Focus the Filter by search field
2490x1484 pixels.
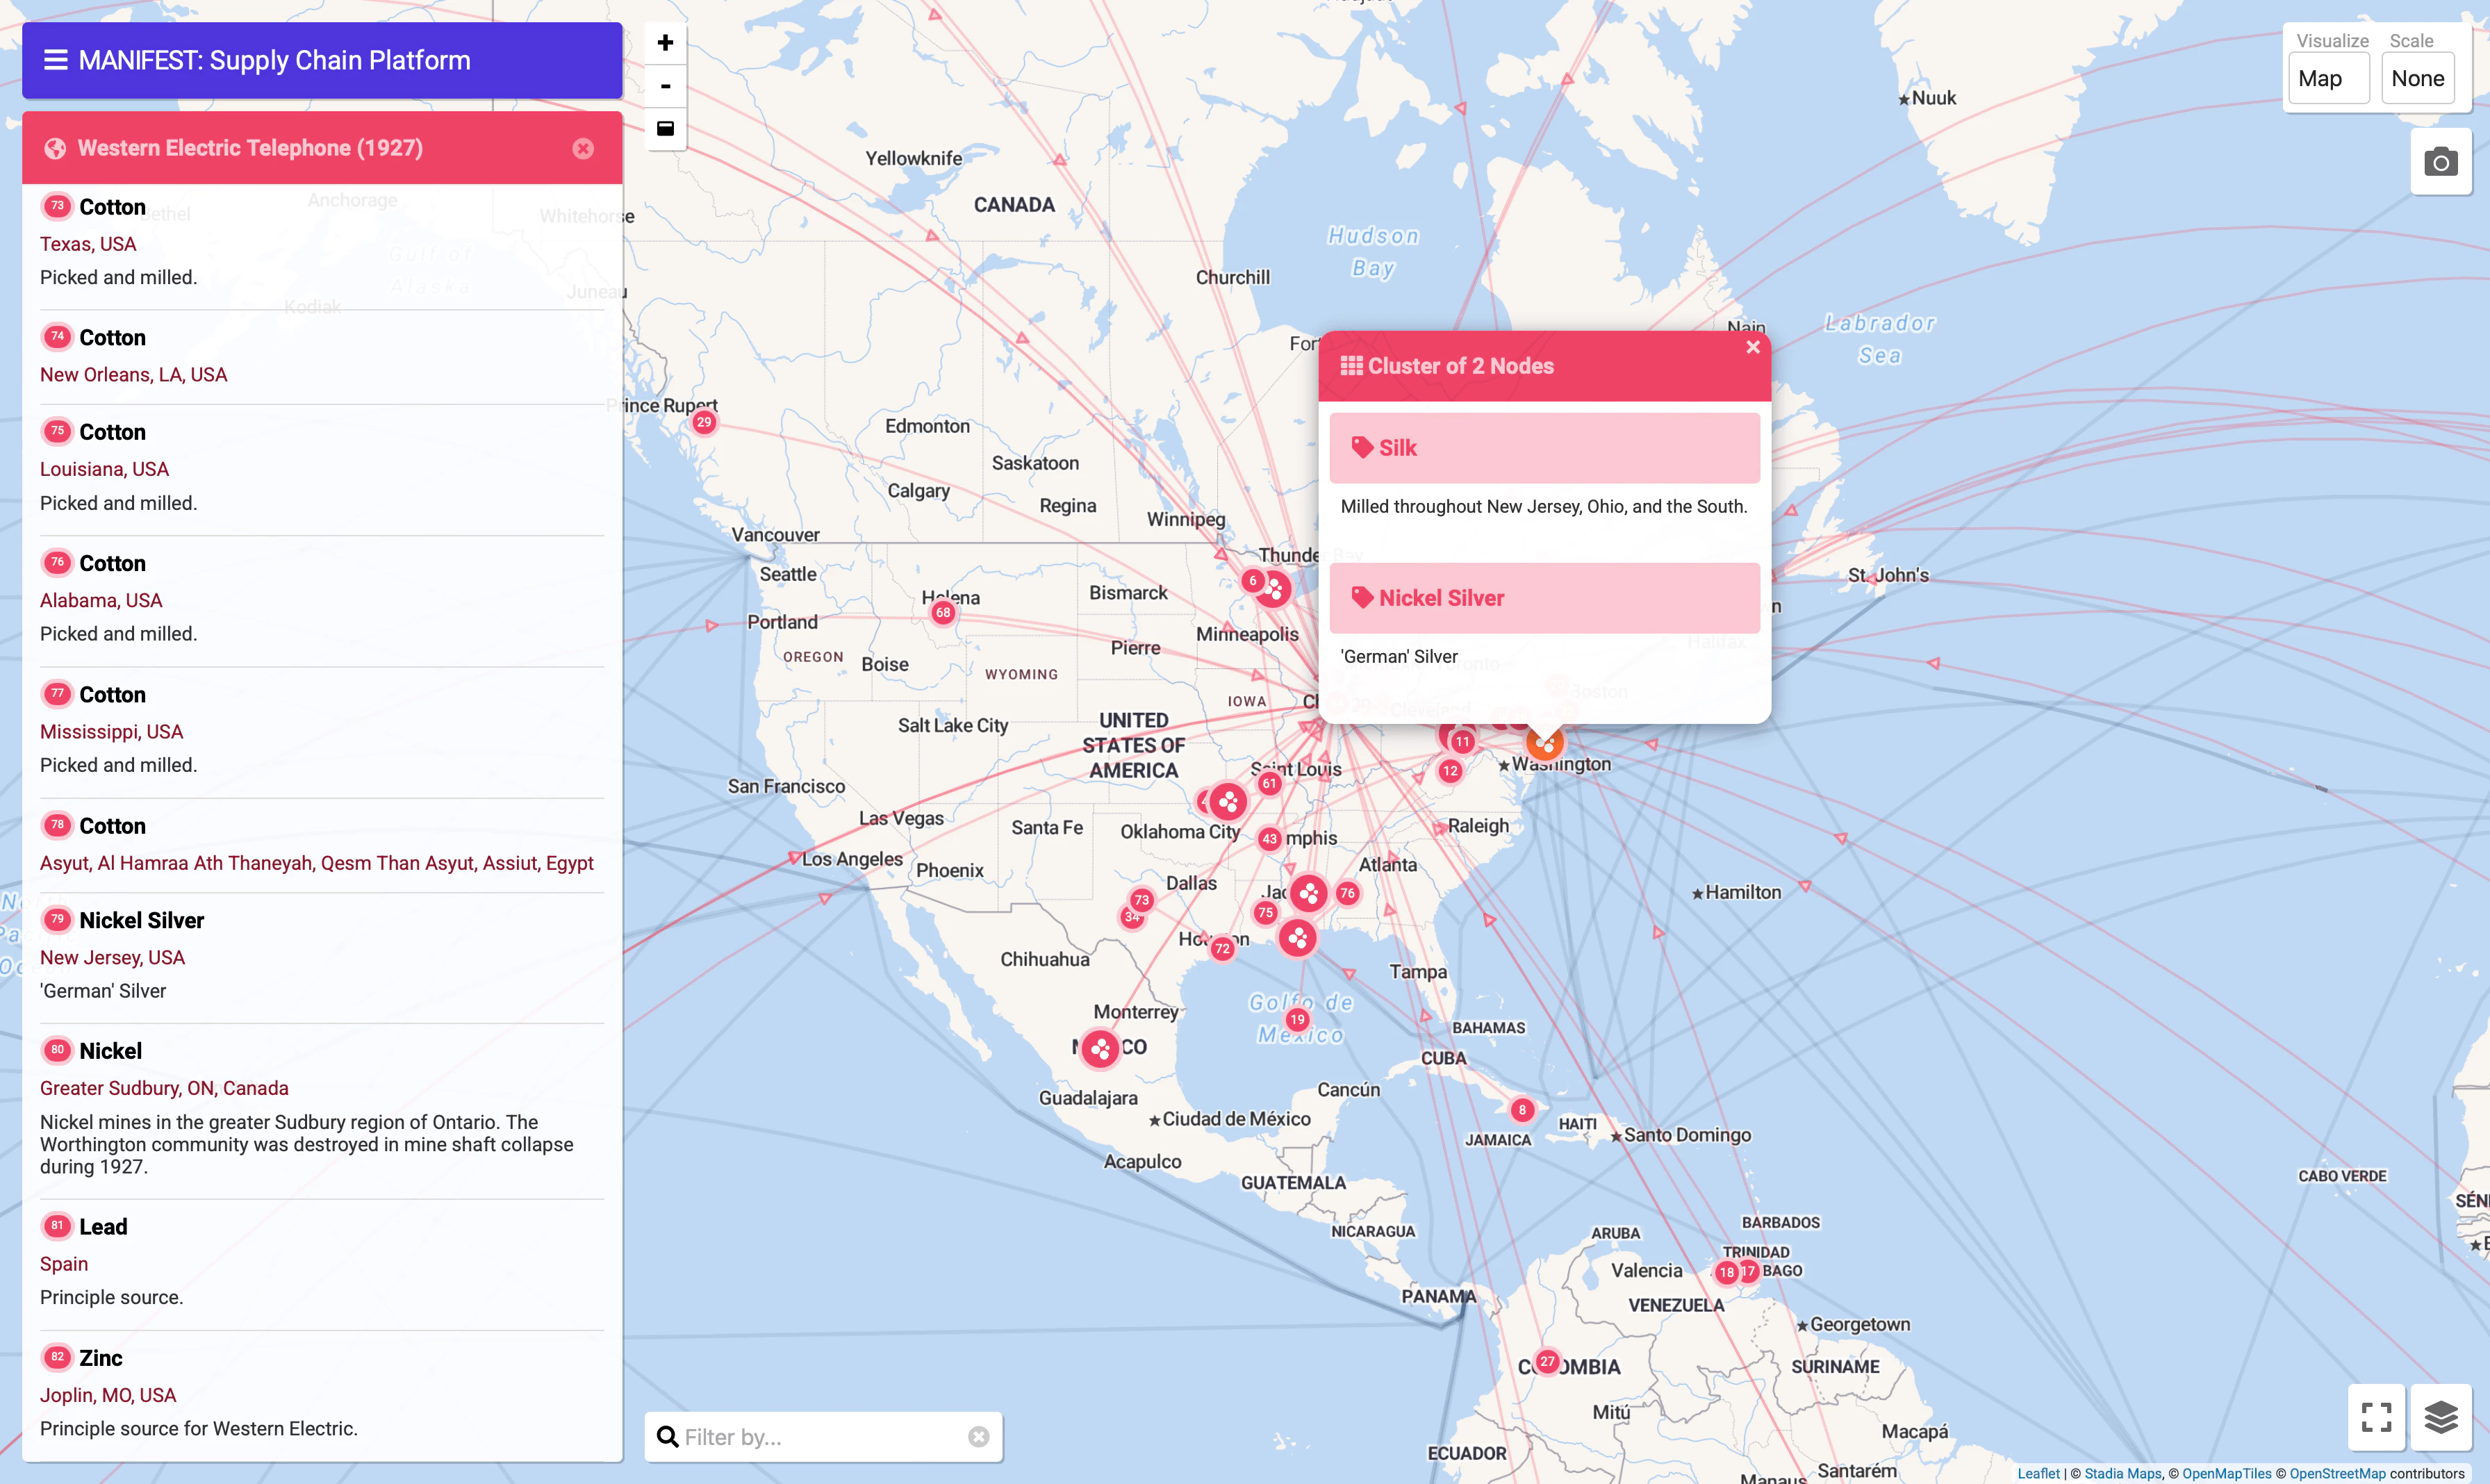[x=823, y=1437]
